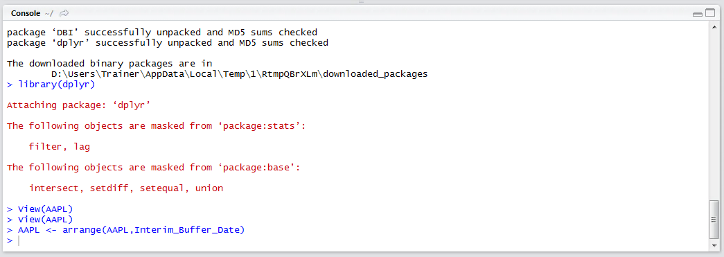Click the 'Attaching package: dplyr' message
Viewport: 724px width, 257px height.
[x=79, y=105]
